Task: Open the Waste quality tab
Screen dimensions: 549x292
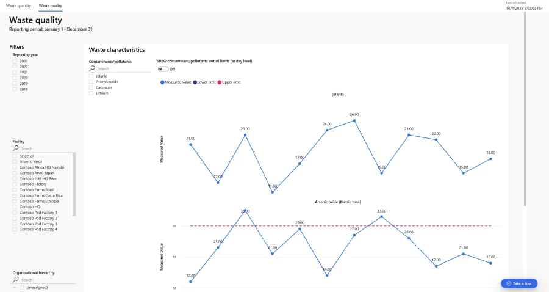Action: [50, 5]
